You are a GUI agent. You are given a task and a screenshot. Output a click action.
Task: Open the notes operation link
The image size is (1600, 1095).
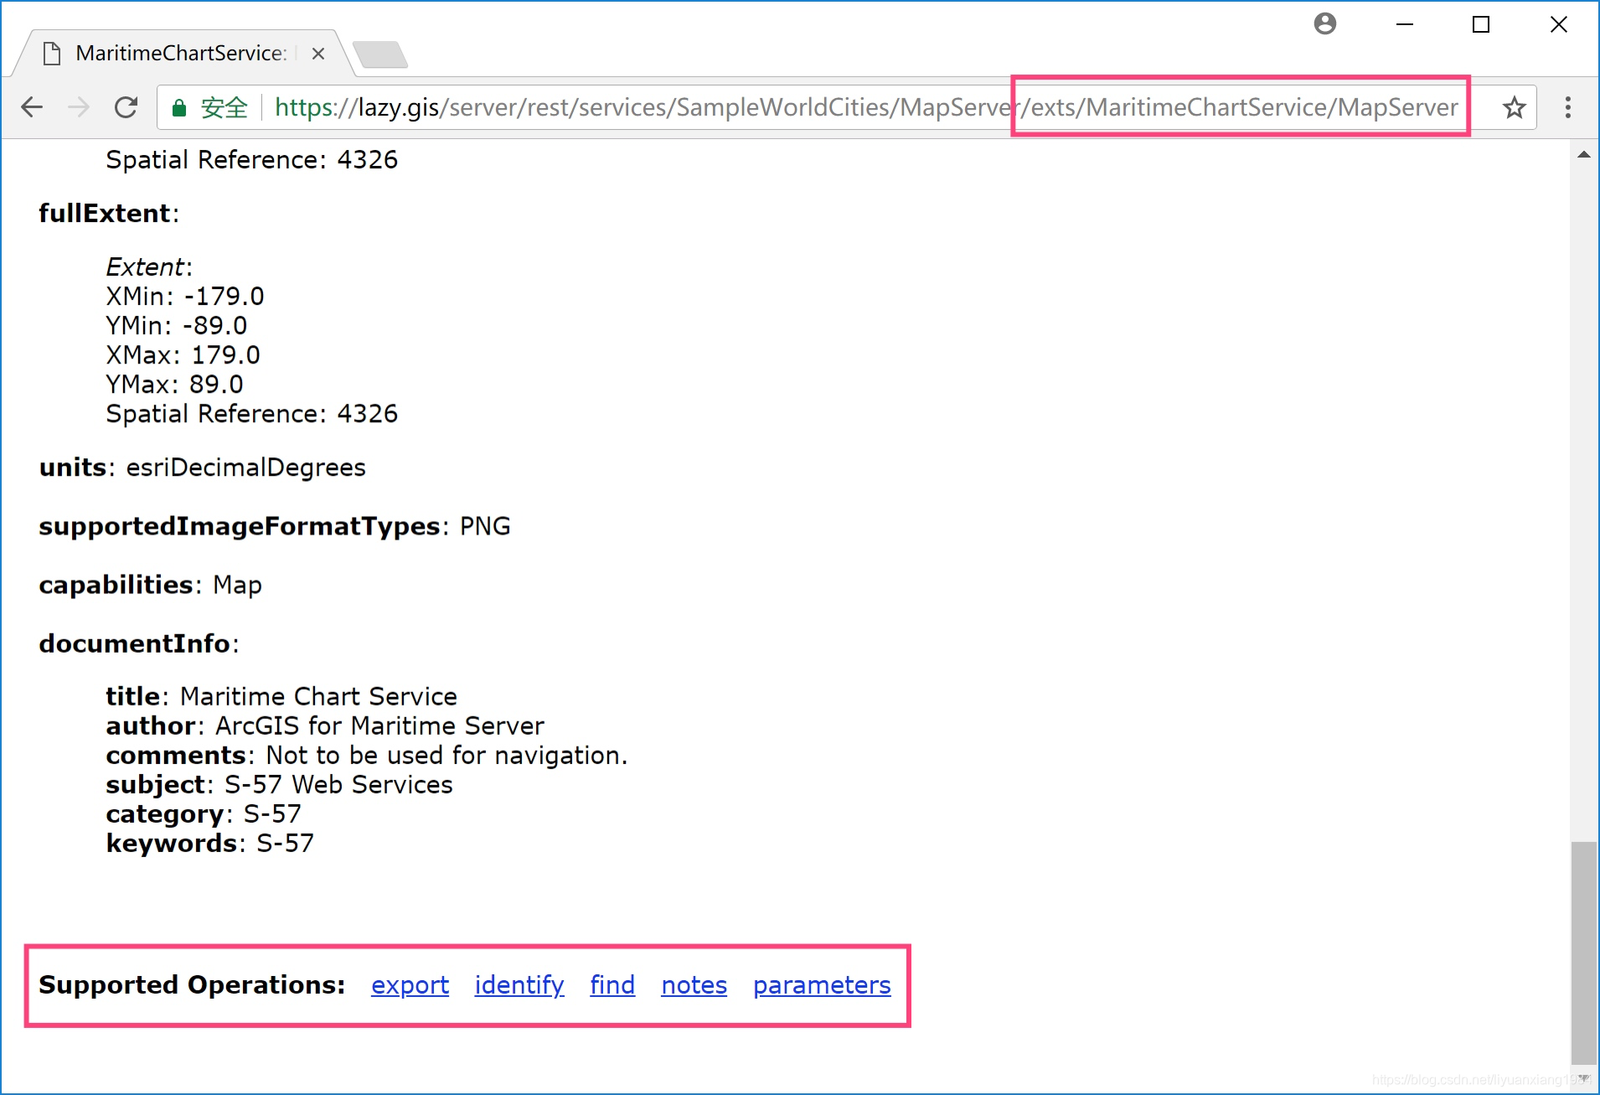[694, 985]
